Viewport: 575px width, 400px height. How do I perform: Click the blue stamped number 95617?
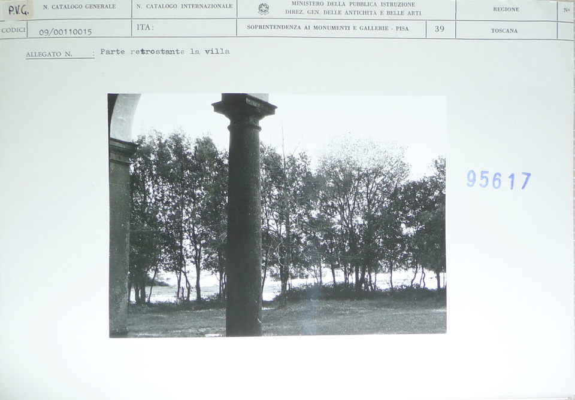pos(498,180)
